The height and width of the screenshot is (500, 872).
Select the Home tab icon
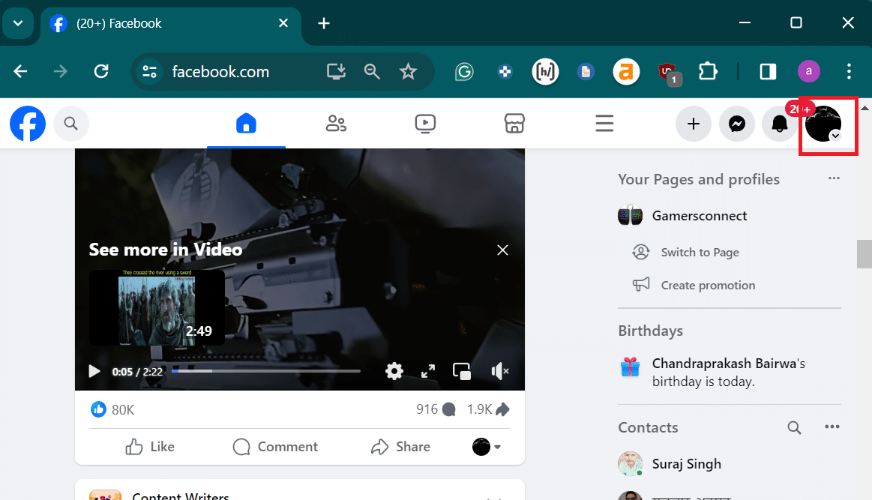[246, 124]
